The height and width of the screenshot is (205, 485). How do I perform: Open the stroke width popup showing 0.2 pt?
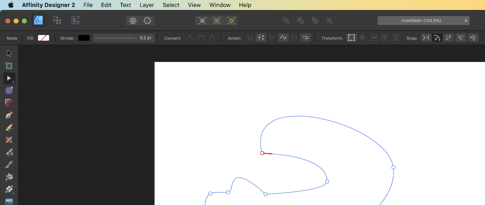click(123, 38)
